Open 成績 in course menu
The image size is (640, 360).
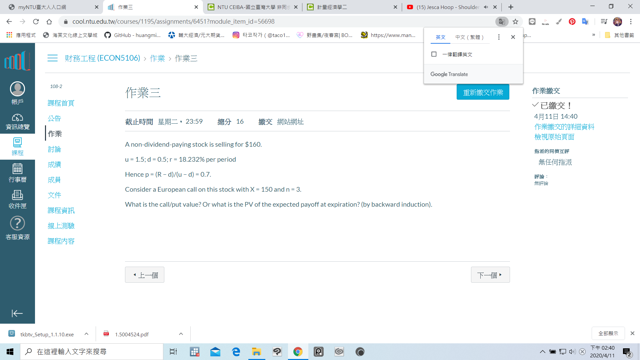(54, 164)
